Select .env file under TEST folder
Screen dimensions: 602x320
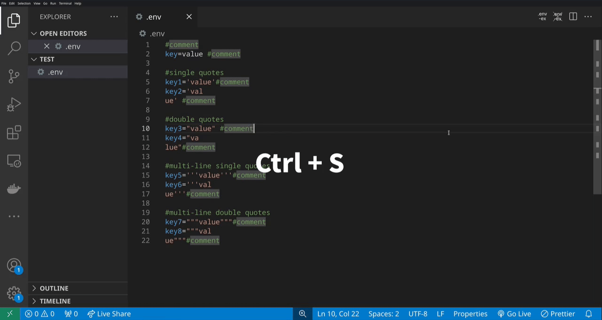click(x=78, y=72)
